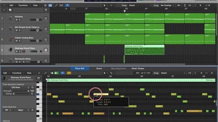Click the Backwards Metal track icon
This screenshot has height=122, width=218.
pos(11,60)
